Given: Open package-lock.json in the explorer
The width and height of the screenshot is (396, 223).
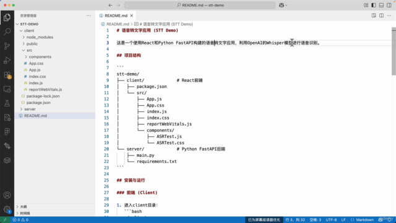Looking at the screenshot, I should [43, 96].
